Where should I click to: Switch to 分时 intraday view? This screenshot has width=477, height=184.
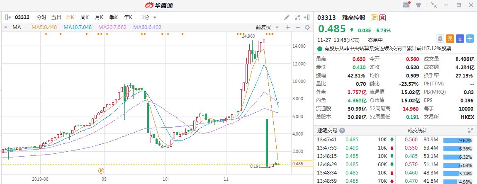[41, 17]
